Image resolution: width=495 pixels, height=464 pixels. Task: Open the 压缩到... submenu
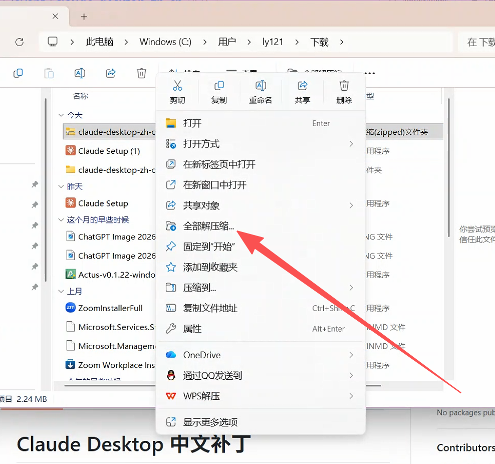261,288
